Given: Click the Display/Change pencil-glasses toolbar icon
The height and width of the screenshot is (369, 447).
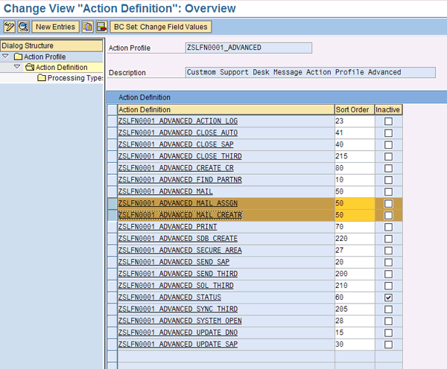Looking at the screenshot, I should click(10, 27).
